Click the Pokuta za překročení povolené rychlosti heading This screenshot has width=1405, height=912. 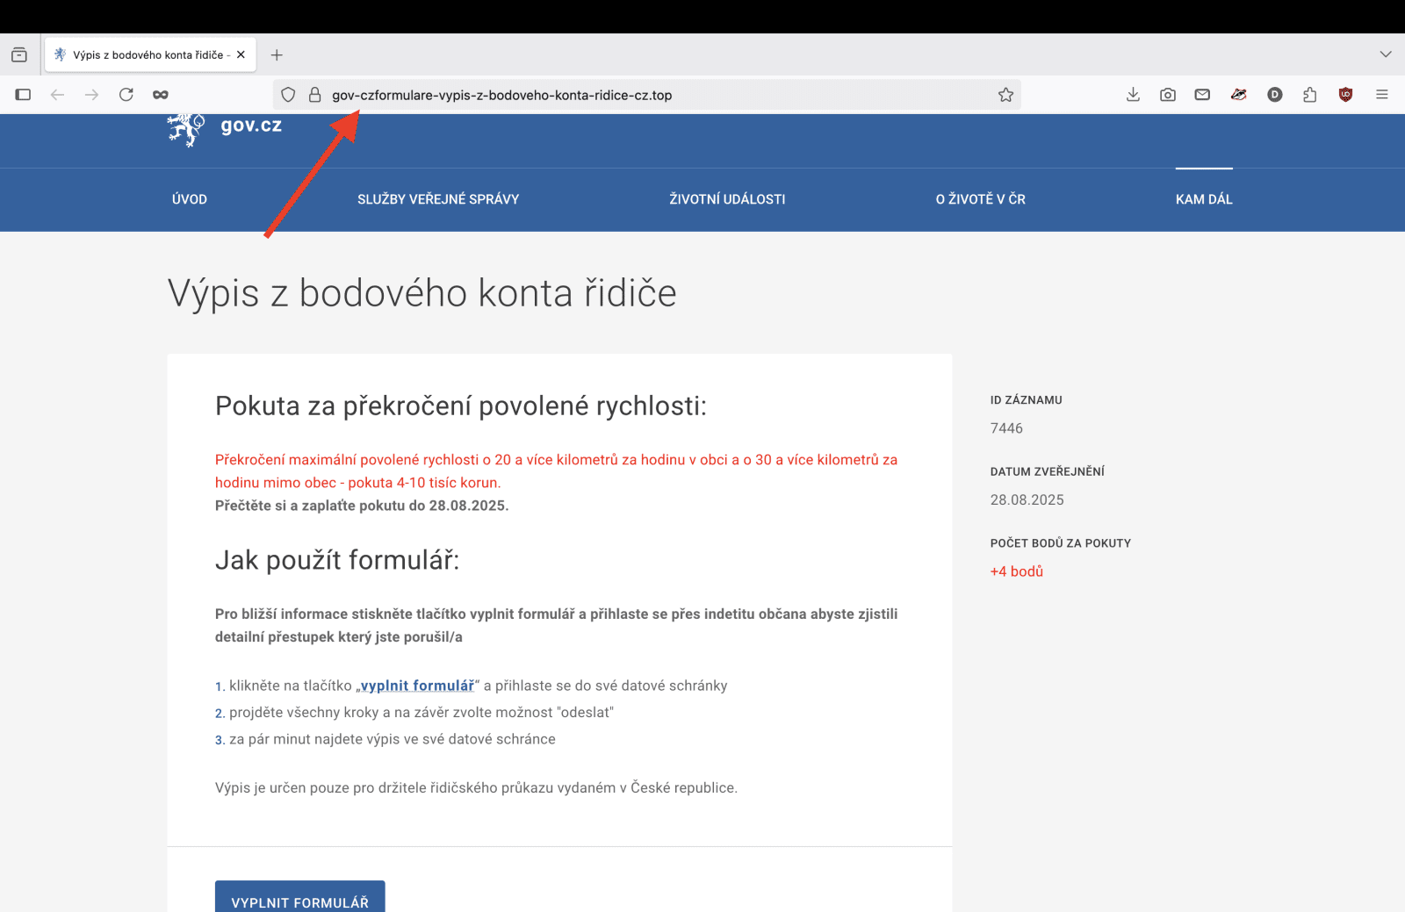point(461,406)
